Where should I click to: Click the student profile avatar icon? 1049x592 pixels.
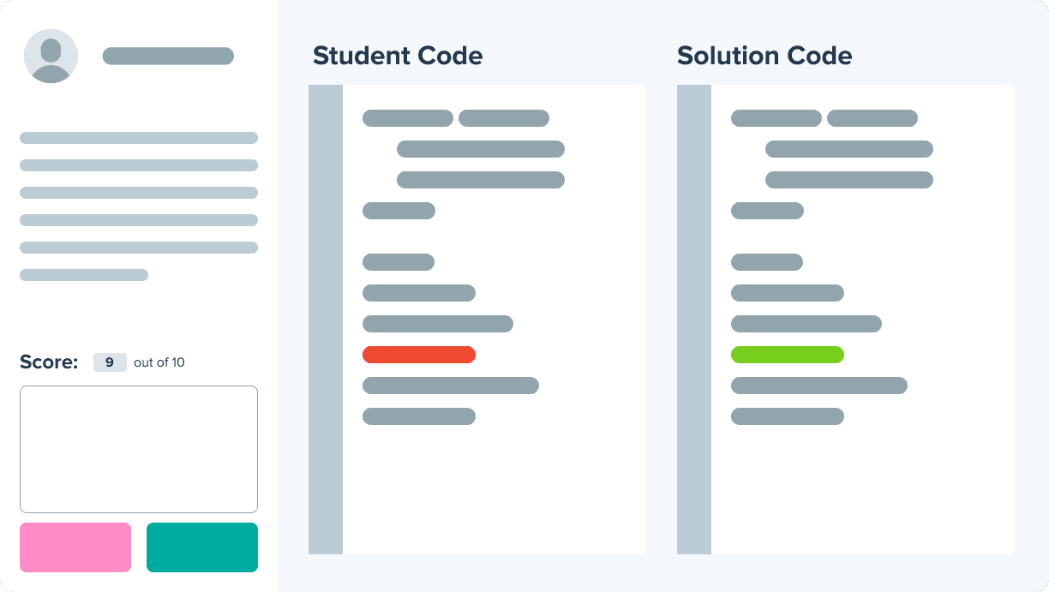click(51, 56)
